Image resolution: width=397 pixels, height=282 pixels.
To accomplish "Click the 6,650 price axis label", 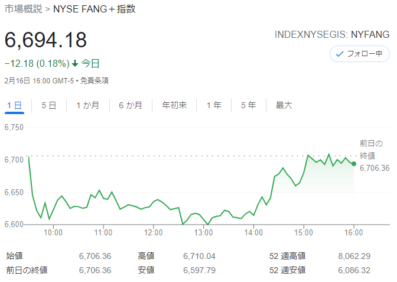I will click(14, 192).
